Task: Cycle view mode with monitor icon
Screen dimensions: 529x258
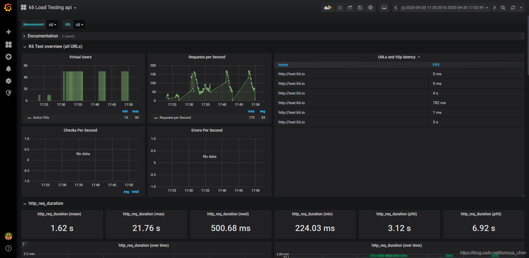Action: click(x=384, y=7)
